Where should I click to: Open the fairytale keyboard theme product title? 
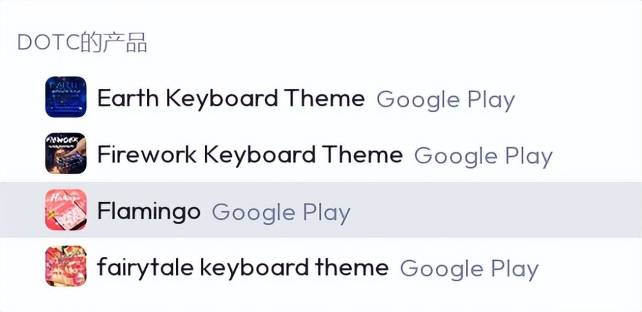tap(243, 268)
